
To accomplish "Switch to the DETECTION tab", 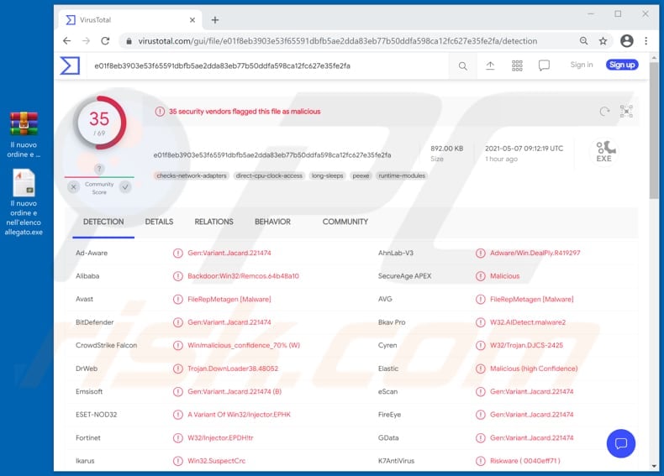I will (103, 222).
